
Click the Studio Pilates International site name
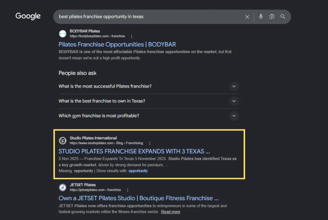(93, 138)
